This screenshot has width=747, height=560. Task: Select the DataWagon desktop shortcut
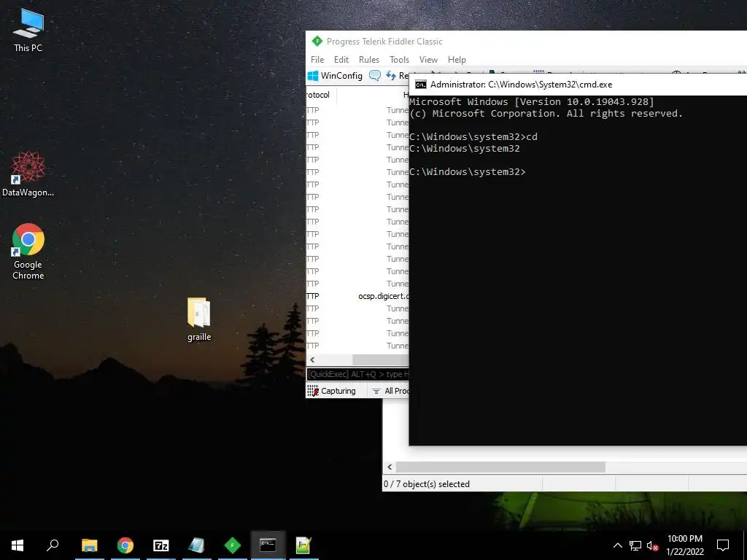(28, 174)
